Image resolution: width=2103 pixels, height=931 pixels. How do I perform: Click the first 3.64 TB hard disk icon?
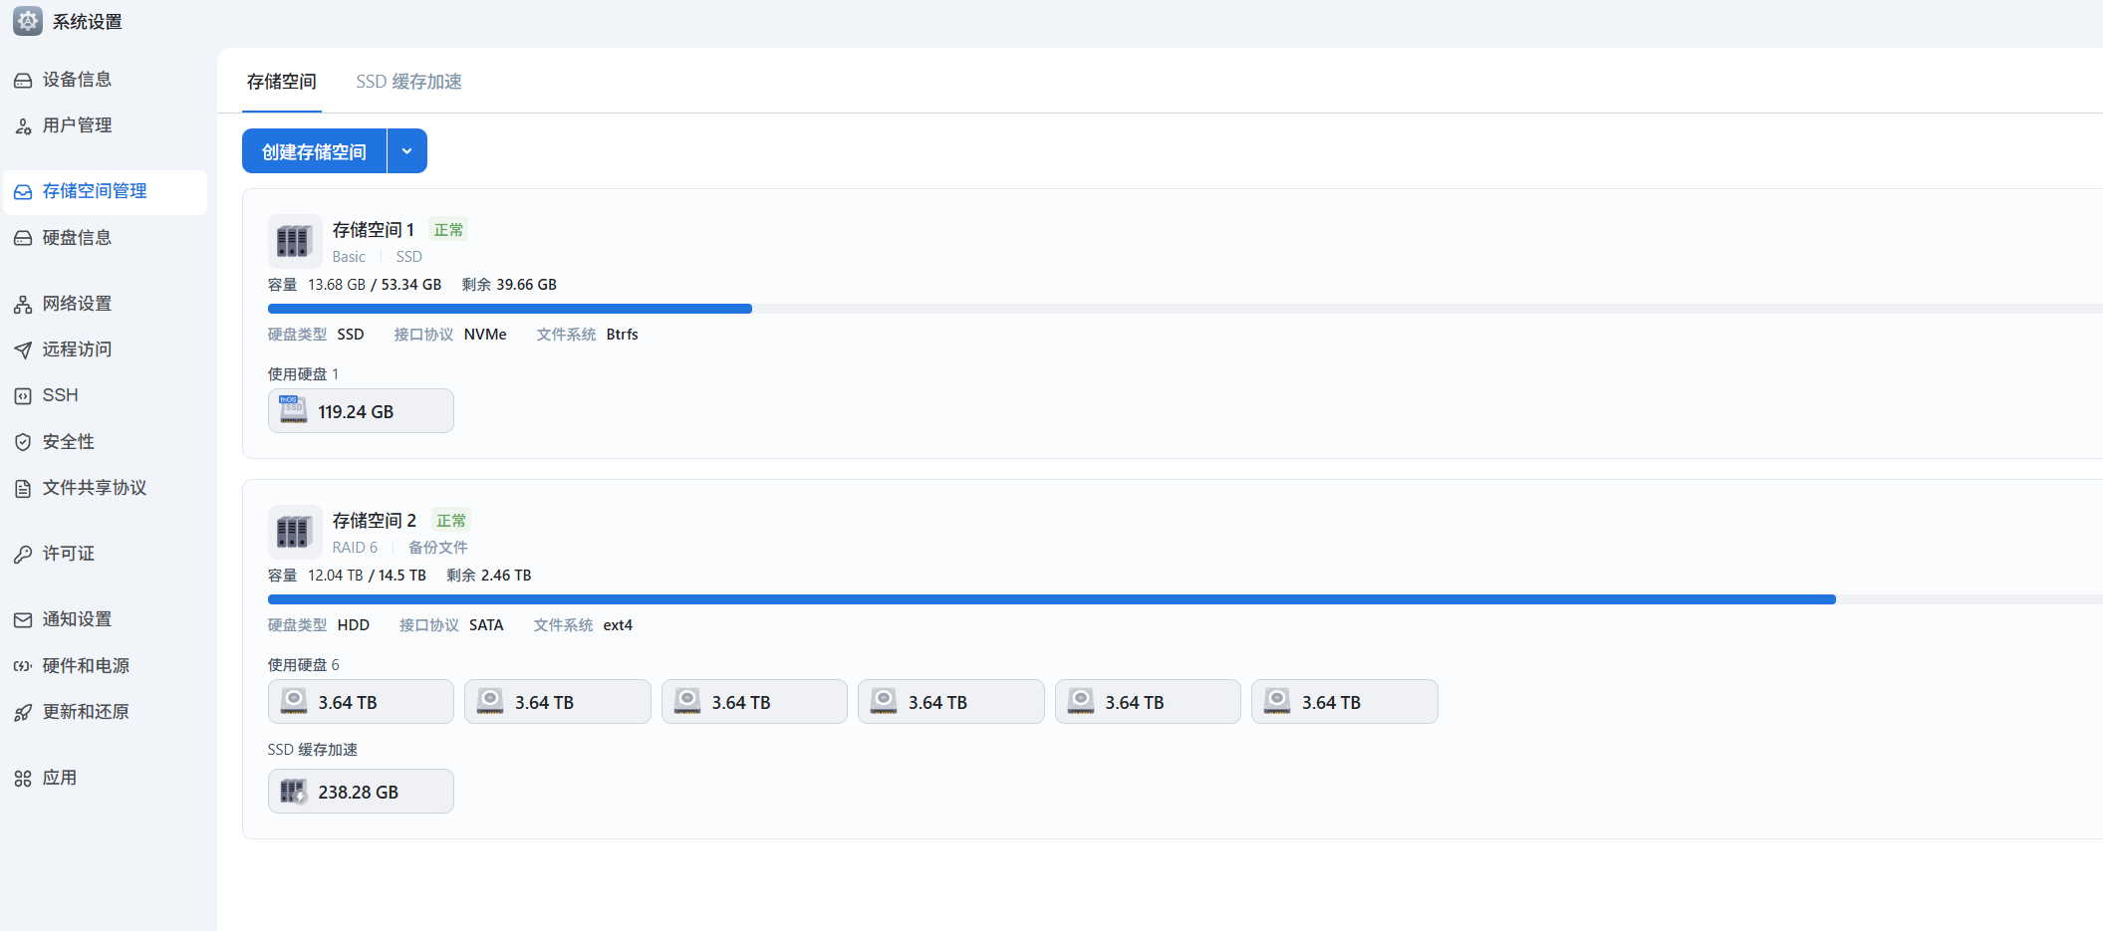pos(293,702)
